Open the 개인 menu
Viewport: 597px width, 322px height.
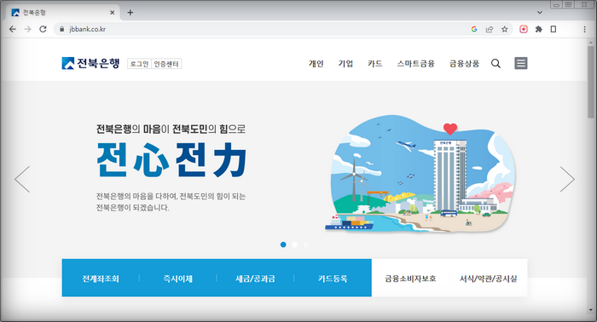316,64
